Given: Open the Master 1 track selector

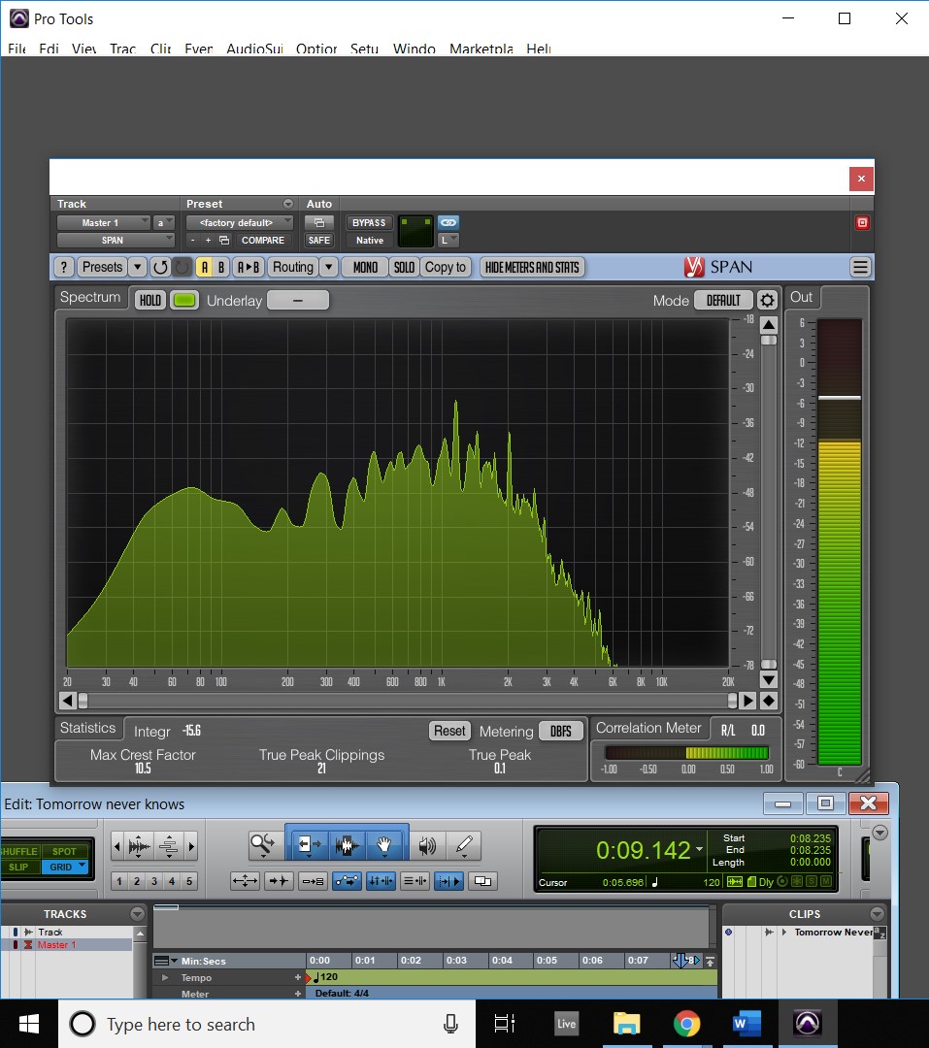Looking at the screenshot, I should point(103,223).
